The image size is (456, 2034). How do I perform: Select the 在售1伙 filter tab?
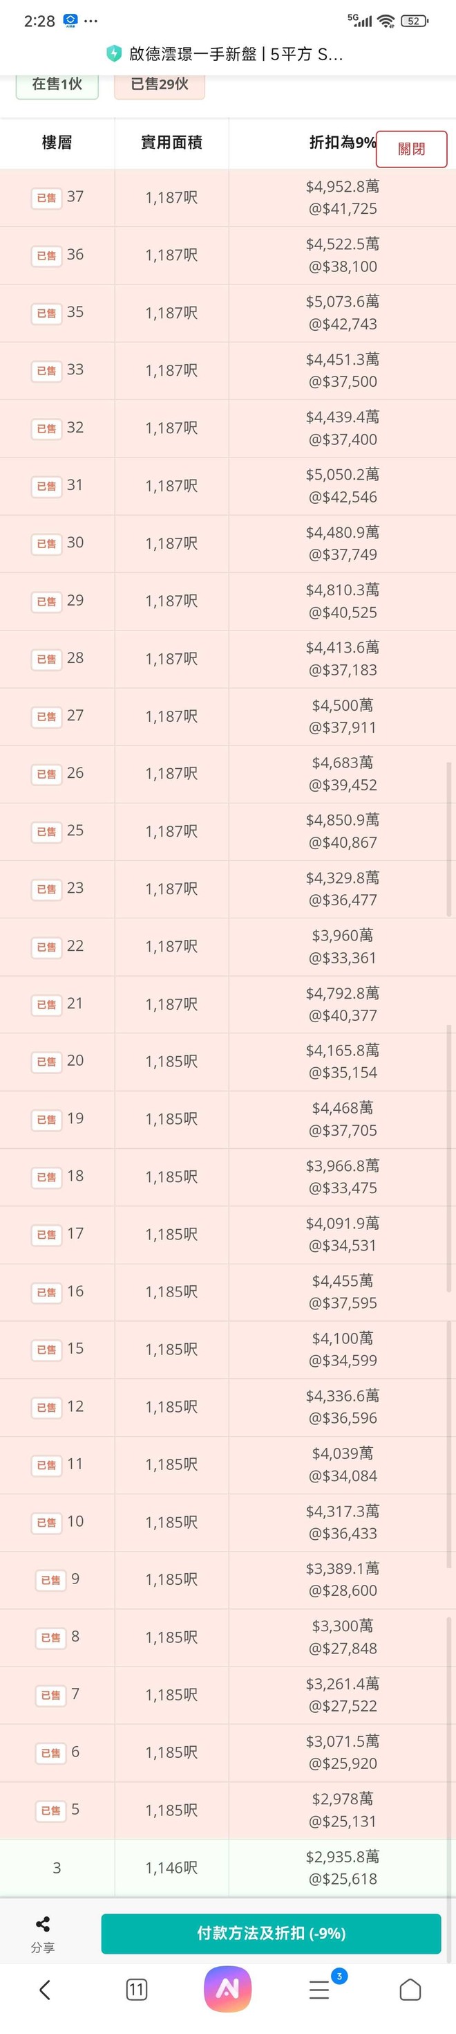57,84
